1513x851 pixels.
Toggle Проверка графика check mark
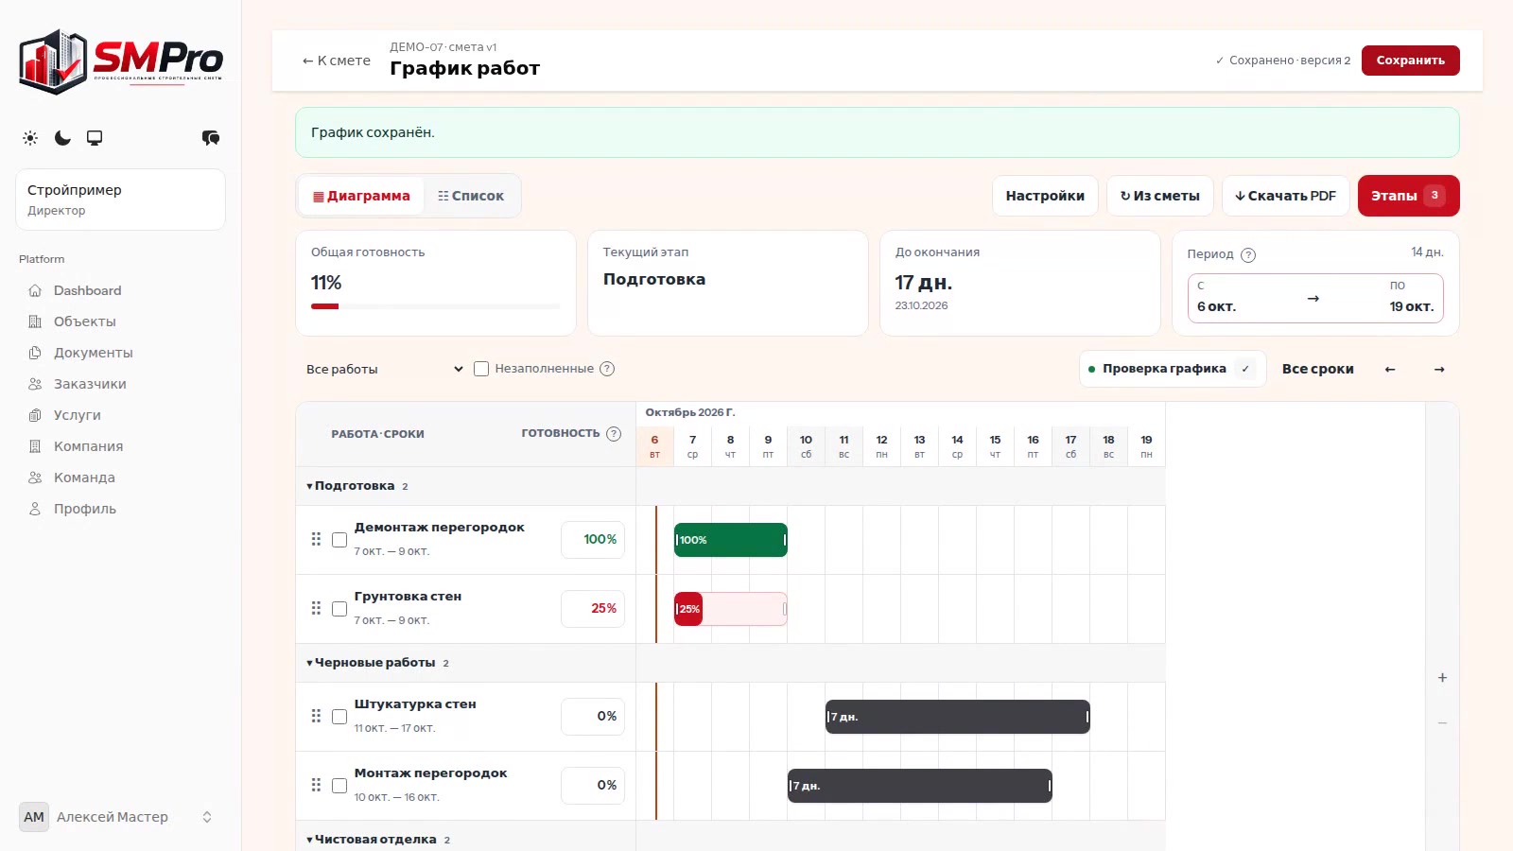1245,369
